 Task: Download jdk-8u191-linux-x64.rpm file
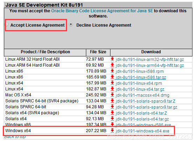139,83
